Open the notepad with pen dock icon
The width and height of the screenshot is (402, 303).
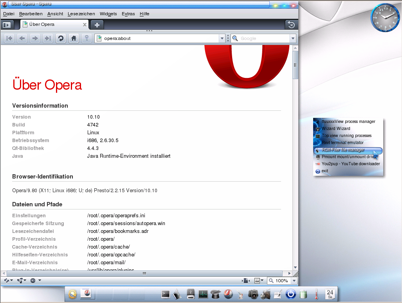point(278,294)
